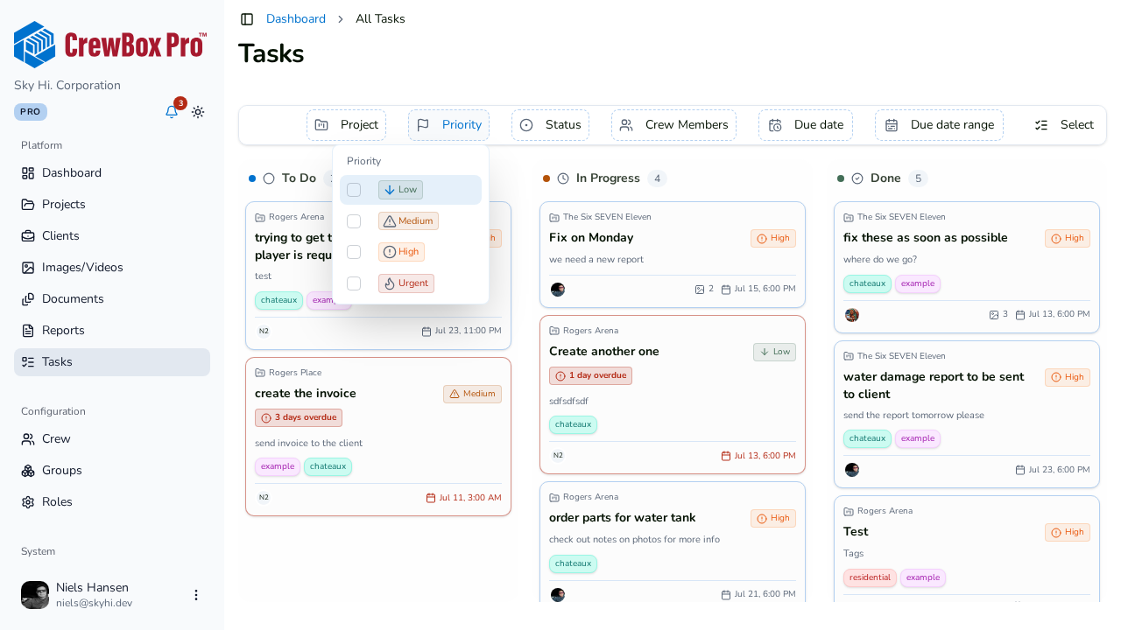Open user menu three-dots icon
Image resolution: width=1121 pixels, height=630 pixels.
coord(196,595)
